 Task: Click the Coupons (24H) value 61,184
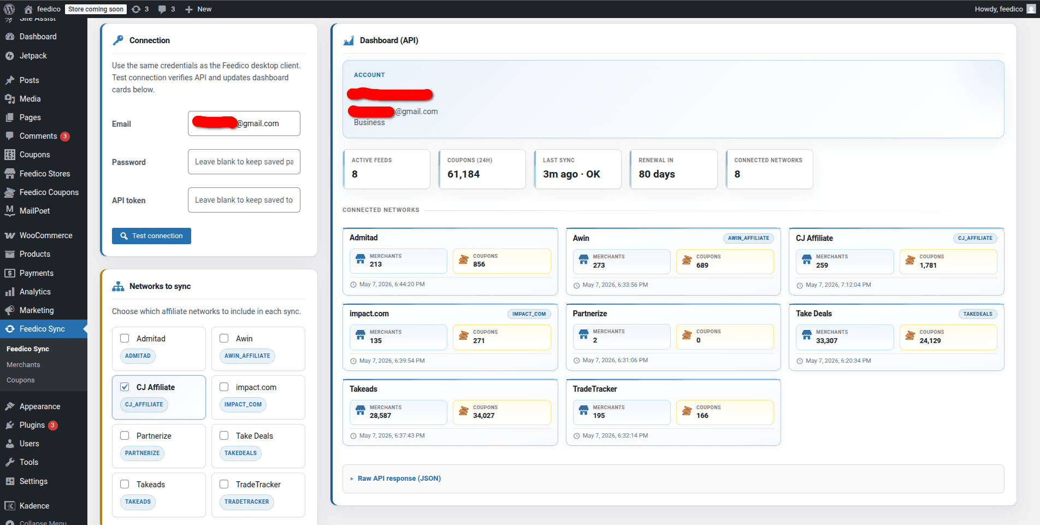pos(463,174)
